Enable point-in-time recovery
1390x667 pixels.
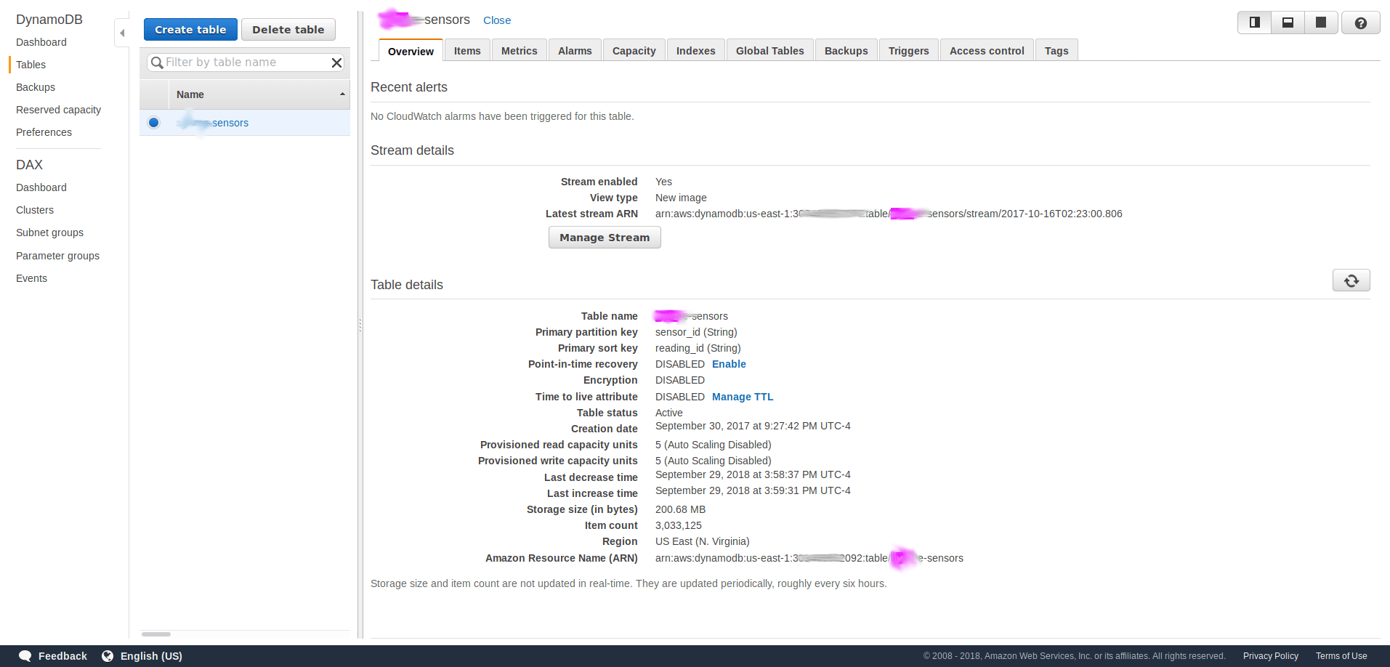point(729,364)
